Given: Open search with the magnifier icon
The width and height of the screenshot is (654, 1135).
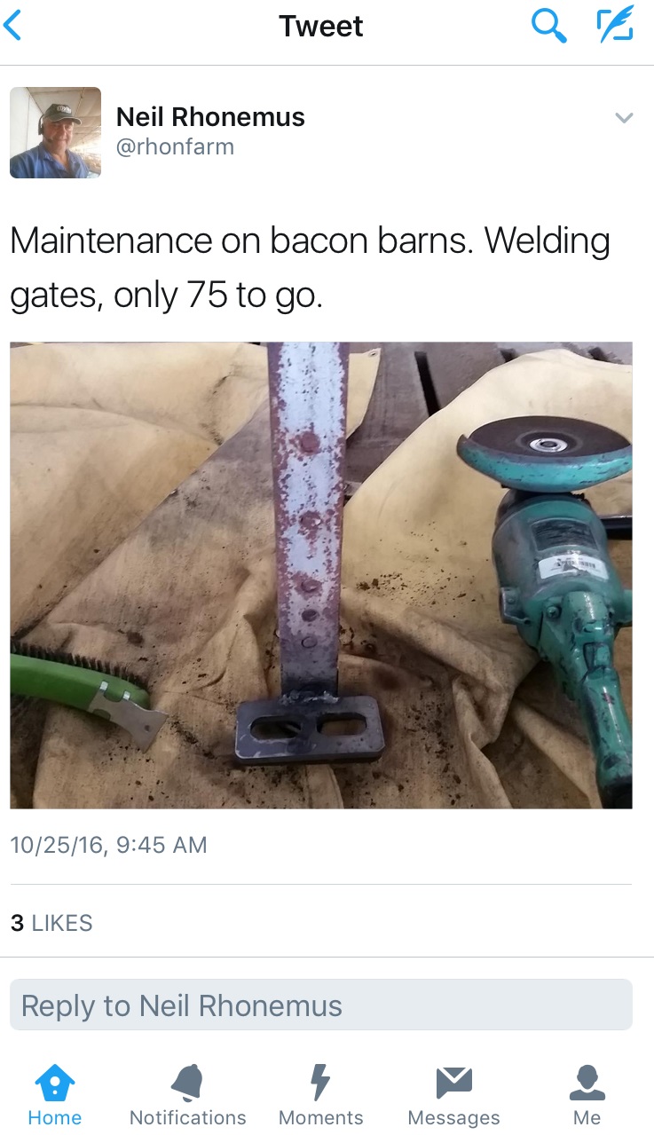Looking at the screenshot, I should point(548,26).
